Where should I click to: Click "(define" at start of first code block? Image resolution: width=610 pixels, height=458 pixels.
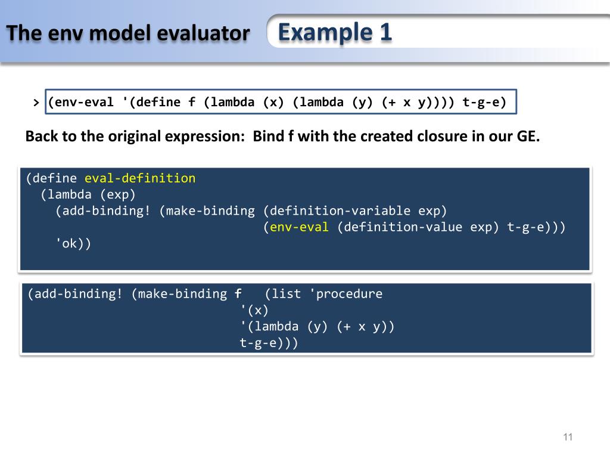[x=52, y=178]
